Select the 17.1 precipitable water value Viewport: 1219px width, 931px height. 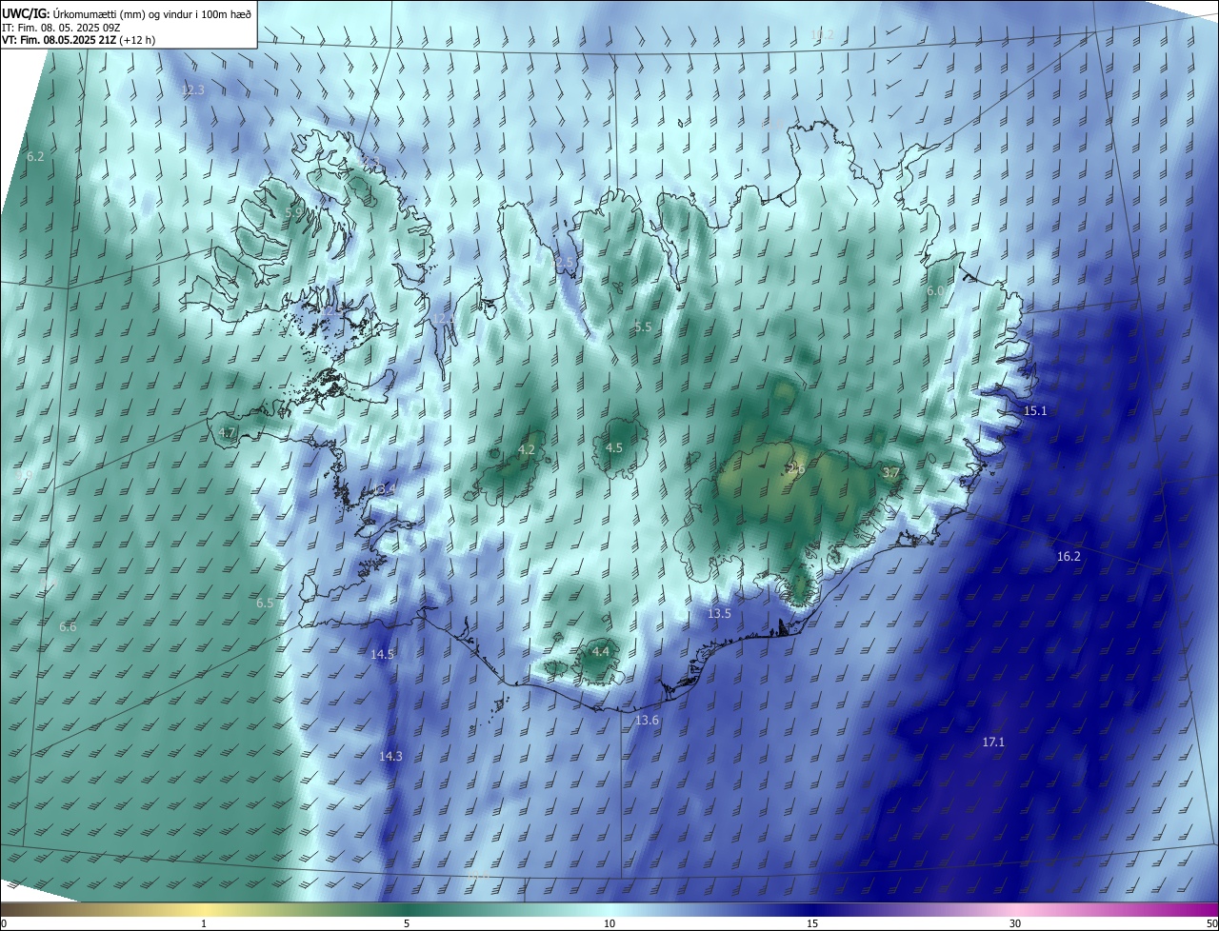[x=993, y=742]
